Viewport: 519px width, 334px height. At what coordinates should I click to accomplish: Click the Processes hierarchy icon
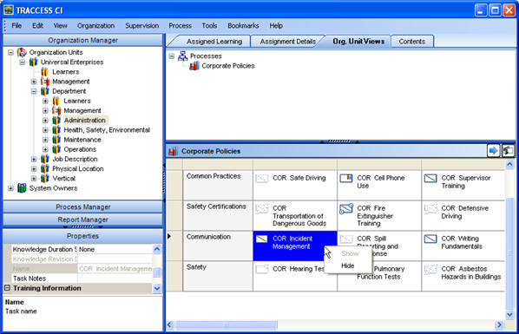tap(183, 56)
